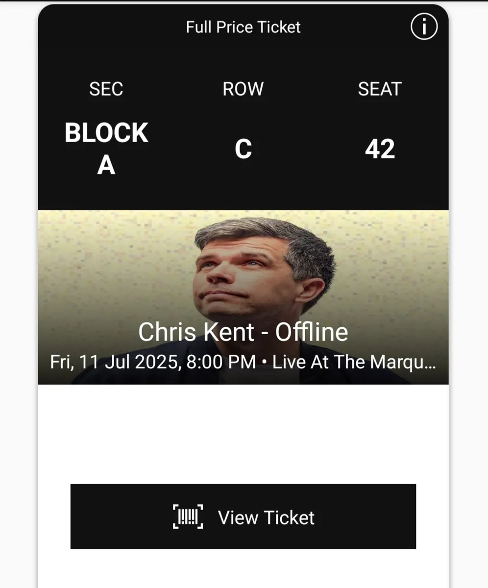Tap the white area above View Ticket
The image size is (488, 588).
click(243, 434)
